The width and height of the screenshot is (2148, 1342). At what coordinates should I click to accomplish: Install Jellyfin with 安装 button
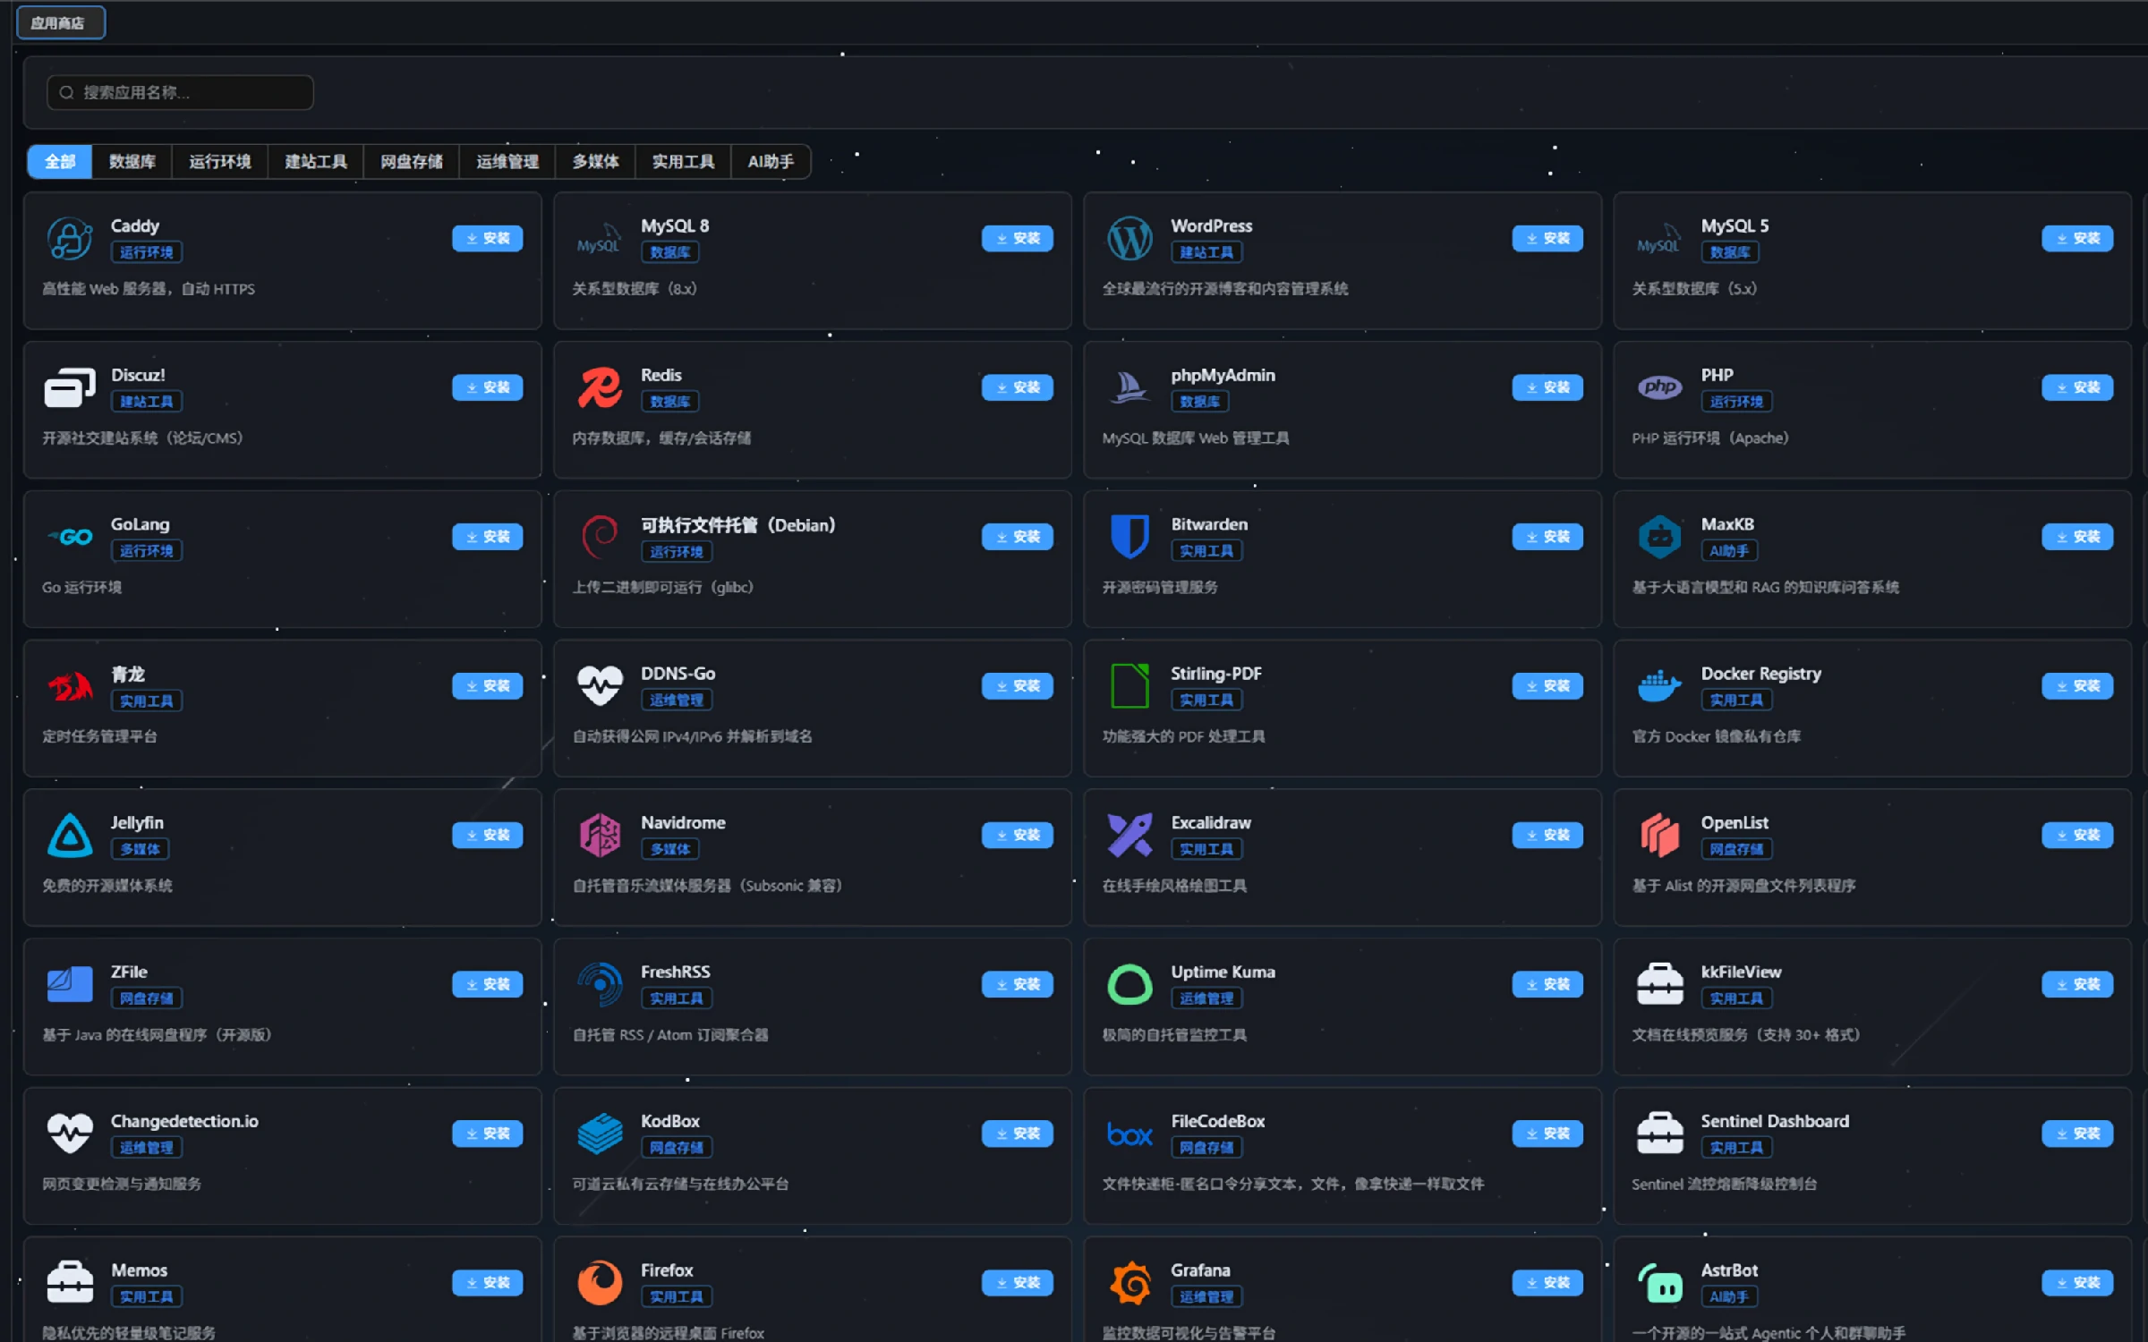pos(488,836)
